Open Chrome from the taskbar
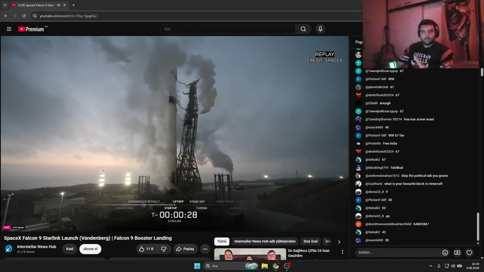 coord(276,266)
